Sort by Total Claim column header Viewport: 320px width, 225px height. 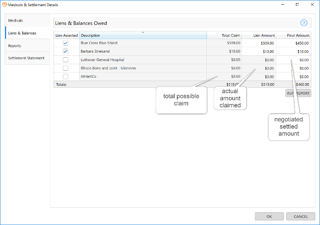[x=224, y=35]
